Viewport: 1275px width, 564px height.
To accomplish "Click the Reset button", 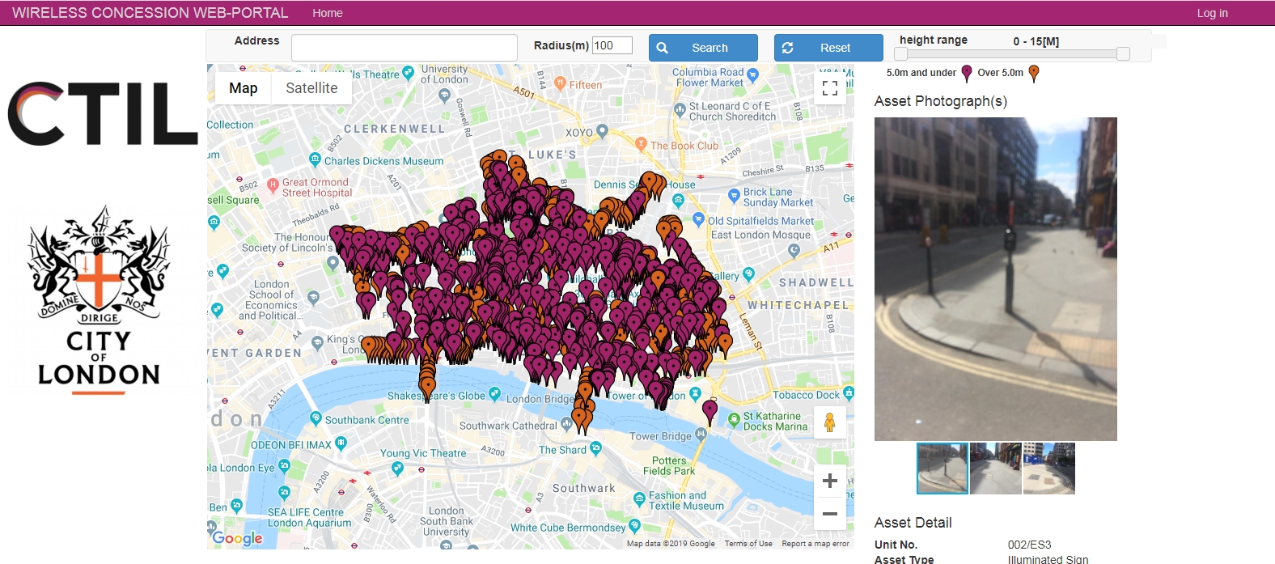I will (x=828, y=48).
